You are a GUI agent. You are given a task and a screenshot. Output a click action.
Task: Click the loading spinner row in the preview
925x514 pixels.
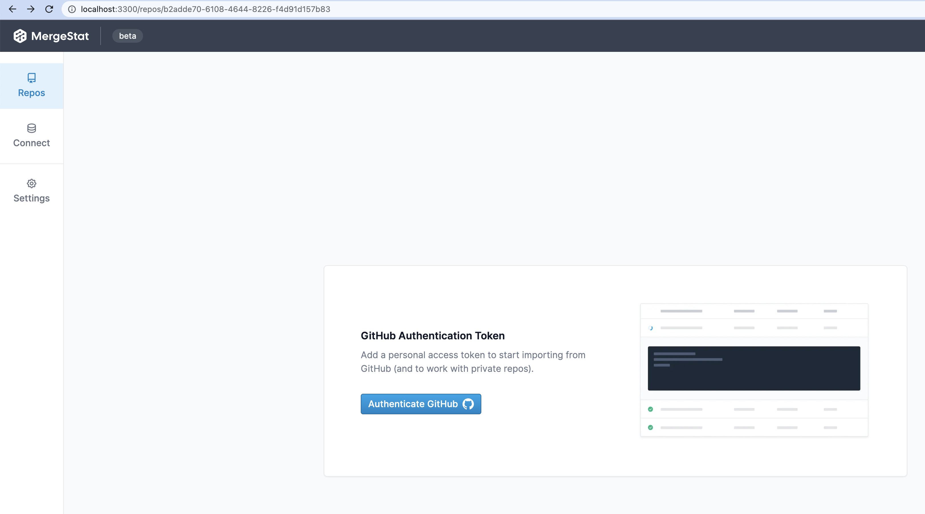coord(651,327)
